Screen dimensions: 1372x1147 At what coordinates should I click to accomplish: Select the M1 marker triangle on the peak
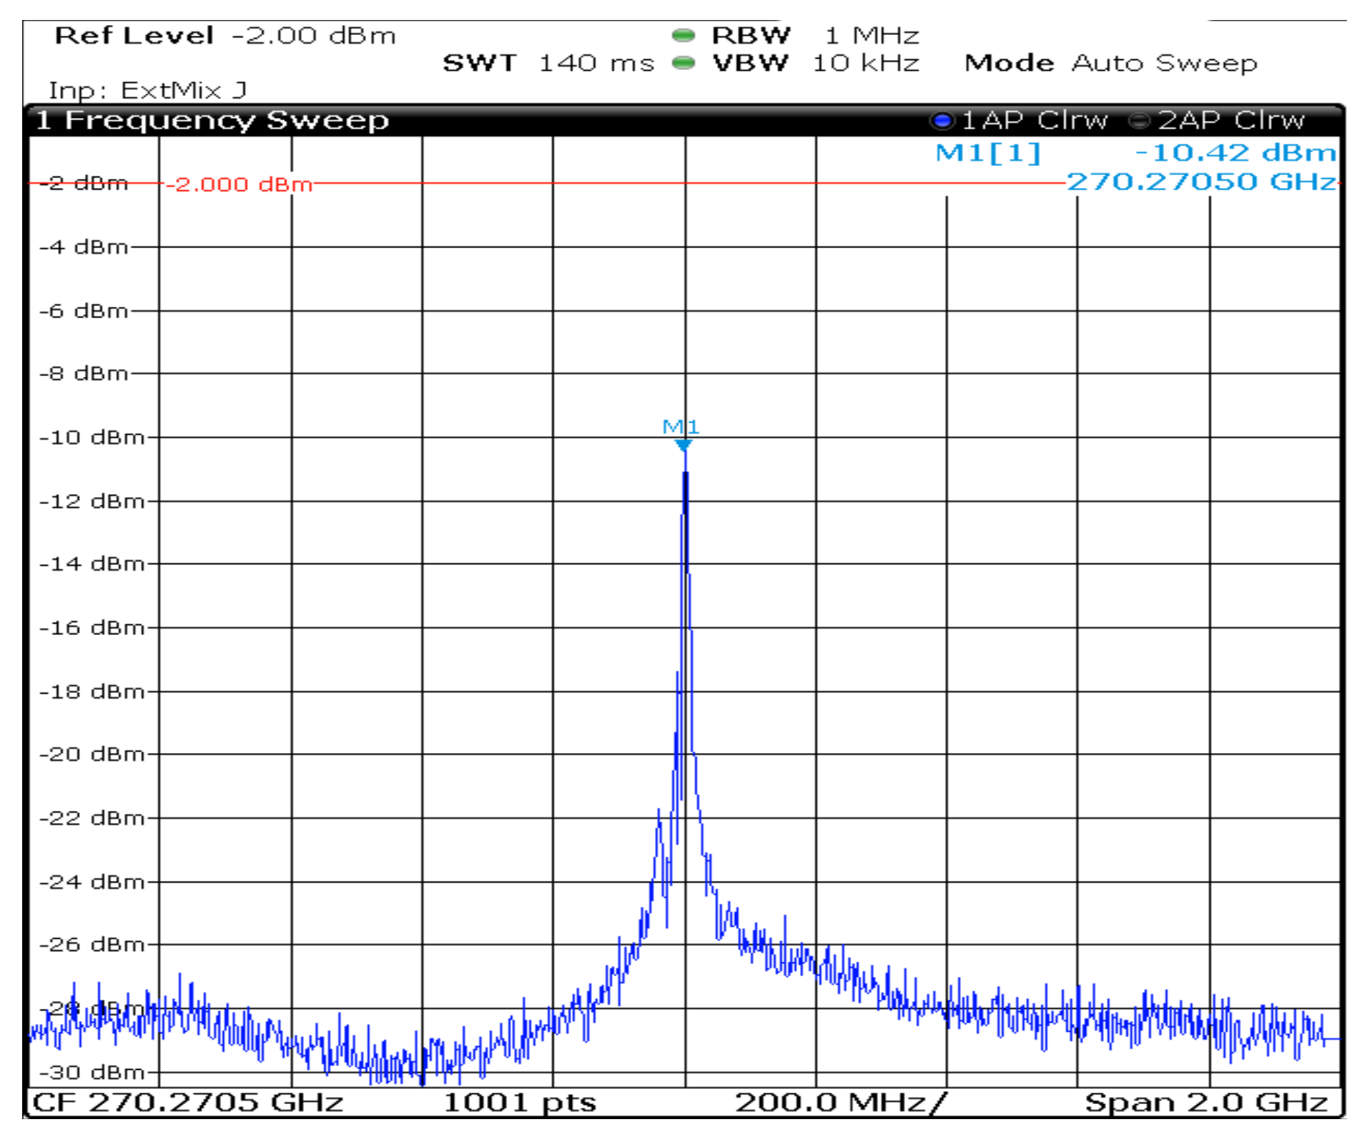[683, 445]
